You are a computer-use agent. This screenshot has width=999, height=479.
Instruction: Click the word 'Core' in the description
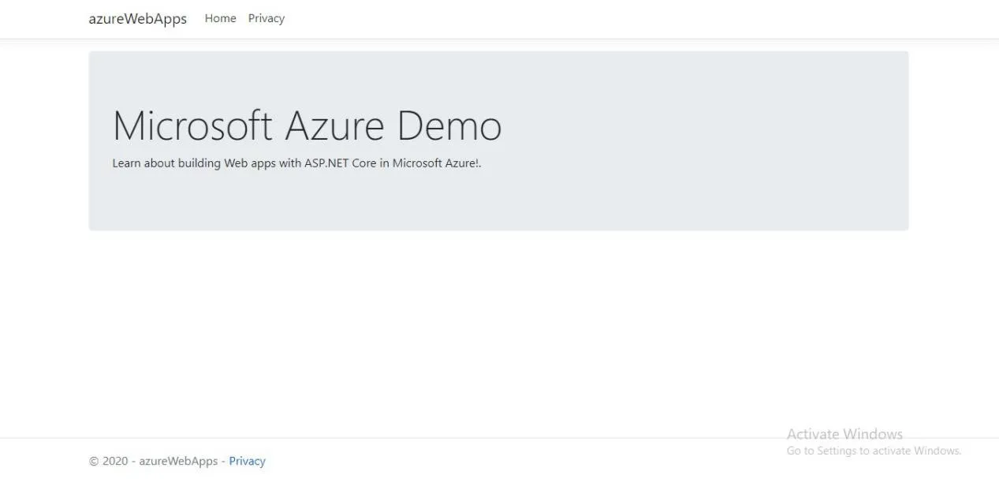pos(363,163)
